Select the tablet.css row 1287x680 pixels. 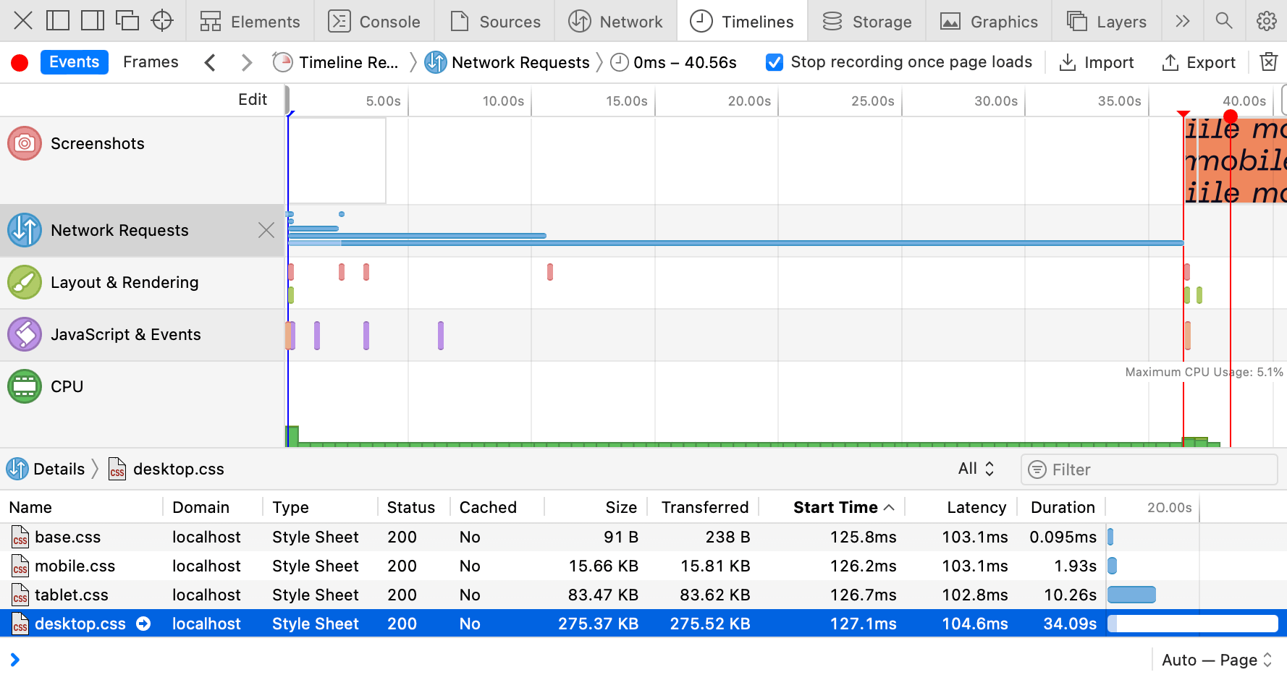tap(643, 595)
